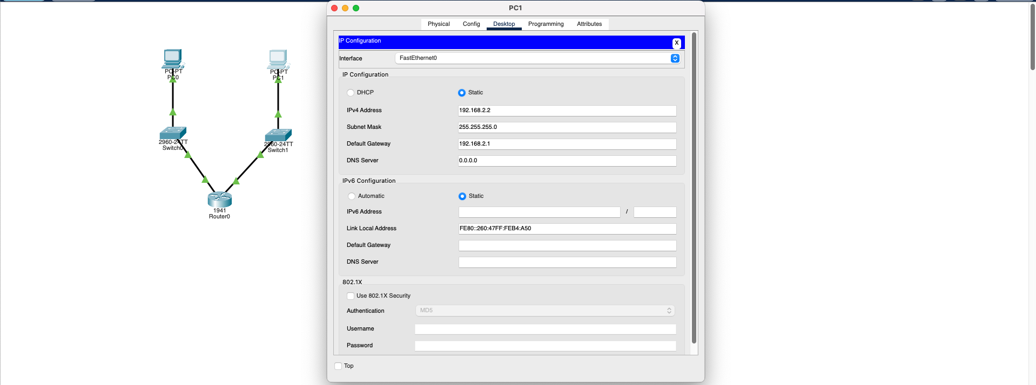Select the PC0 computer icon
This screenshot has width=1036, height=385.
[173, 59]
